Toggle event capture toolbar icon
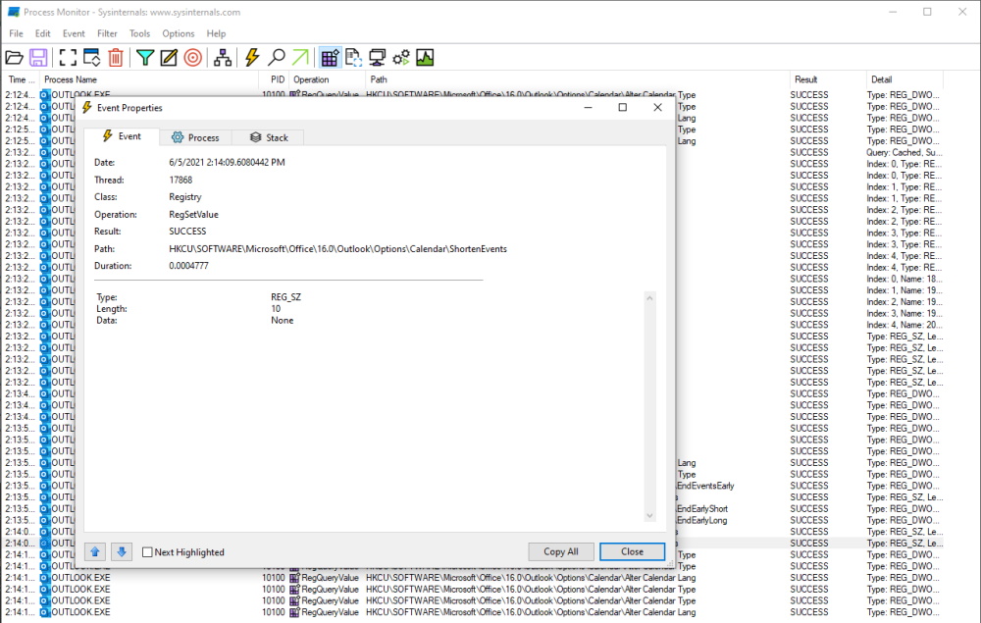The height and width of the screenshot is (623, 981). pos(68,58)
